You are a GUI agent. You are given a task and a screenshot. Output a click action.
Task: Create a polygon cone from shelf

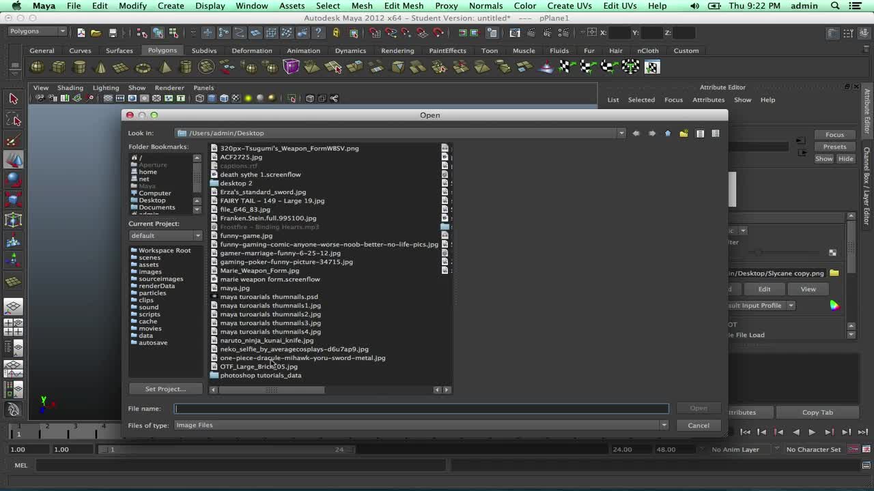click(101, 67)
